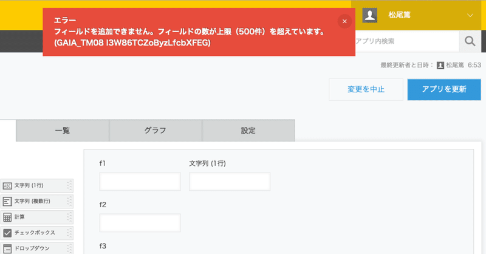Viewport: 486px width, 254px height.
Task: Select 文字列 (1行) field icon in palette
Action: coord(7,186)
